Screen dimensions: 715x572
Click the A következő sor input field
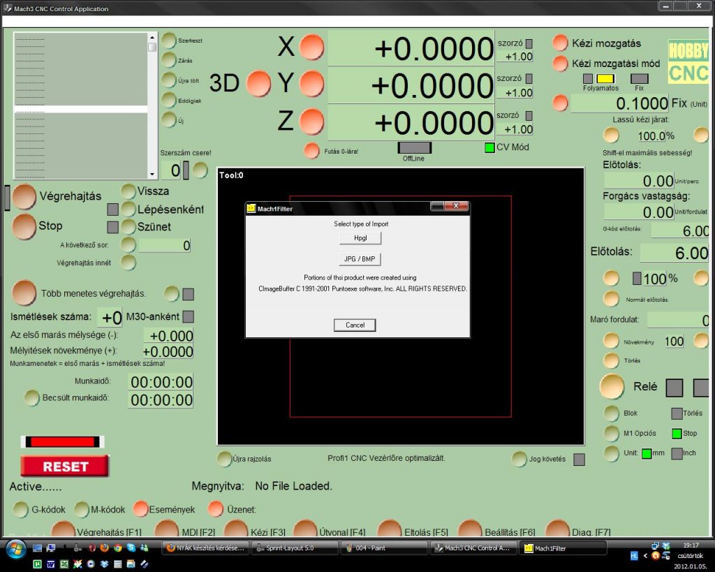click(165, 245)
